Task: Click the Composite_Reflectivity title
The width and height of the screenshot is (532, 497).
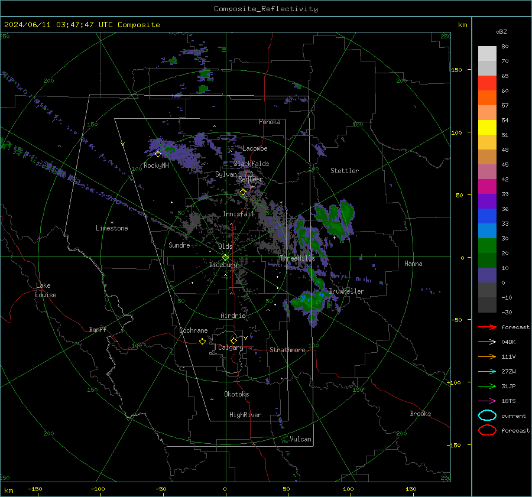Action: [x=266, y=9]
